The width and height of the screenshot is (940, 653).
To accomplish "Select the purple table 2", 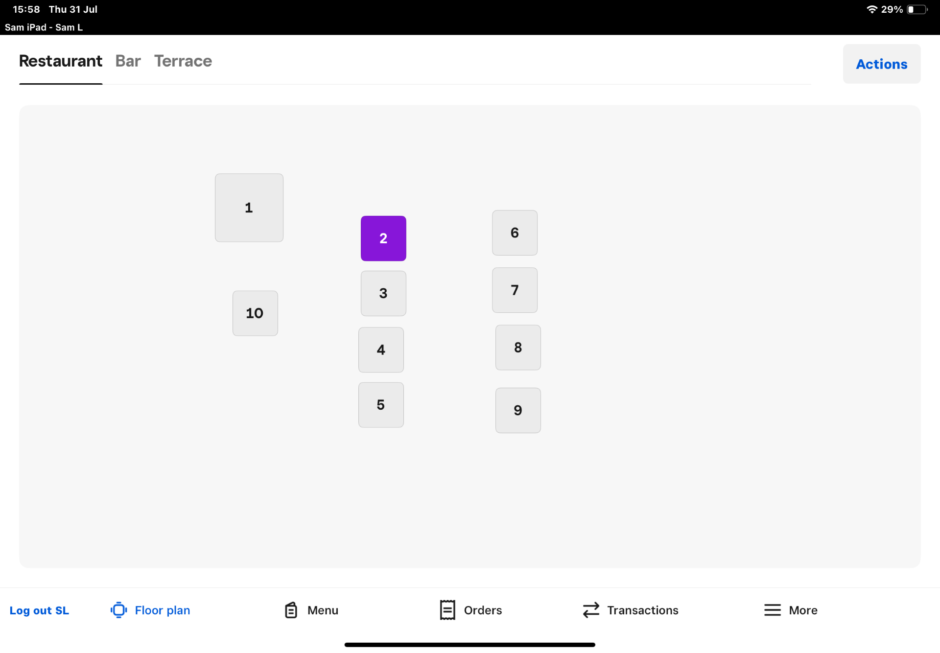I will coord(383,238).
